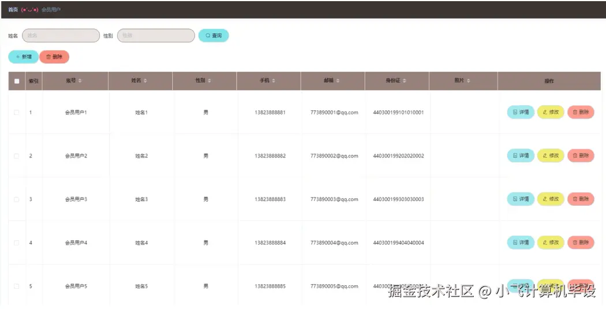The image size is (606, 309).
Task: Click phone number 13823888884
Action: [270, 243]
